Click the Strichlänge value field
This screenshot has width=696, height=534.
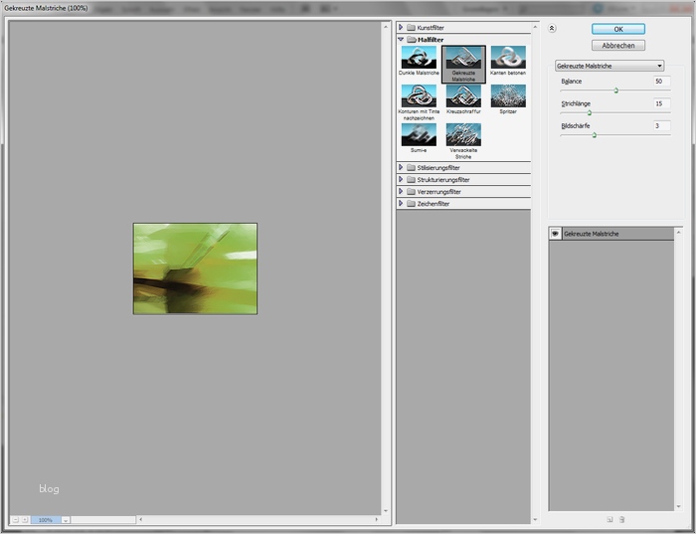(662, 103)
